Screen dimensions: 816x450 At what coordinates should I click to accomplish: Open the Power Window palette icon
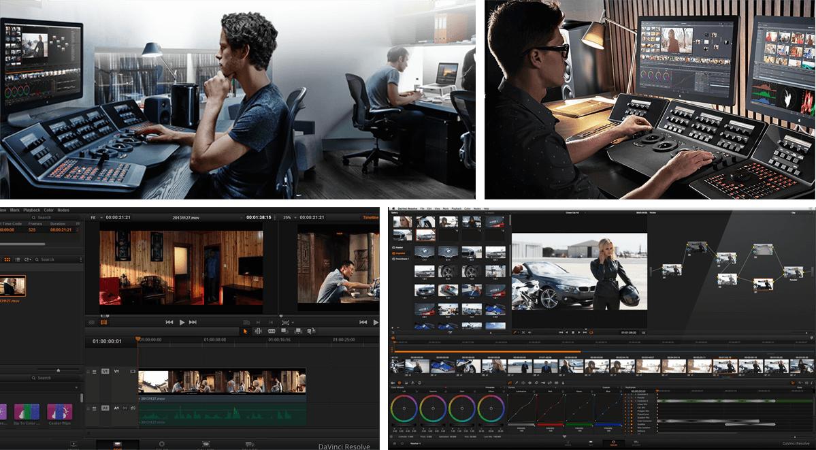523,383
